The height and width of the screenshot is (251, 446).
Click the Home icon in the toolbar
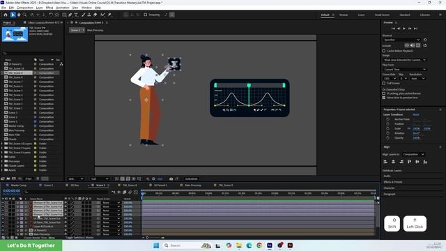click(6, 15)
